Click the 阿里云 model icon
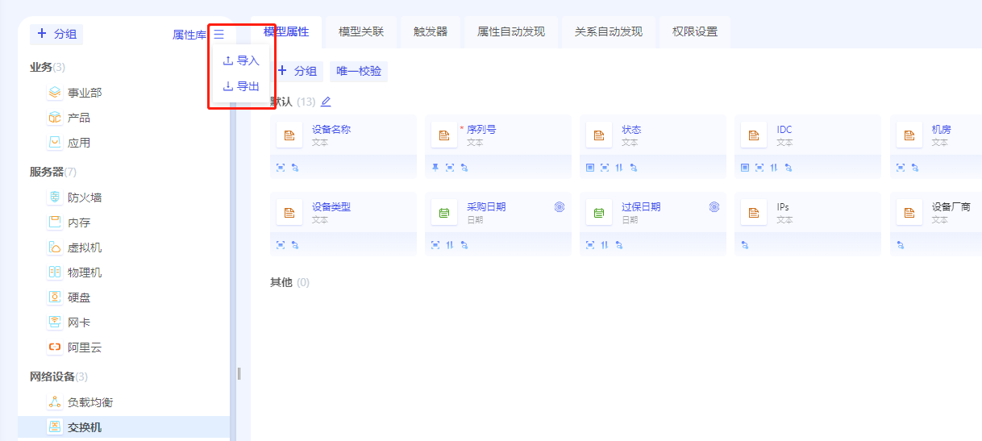This screenshot has height=441, width=982. pyautogui.click(x=55, y=347)
